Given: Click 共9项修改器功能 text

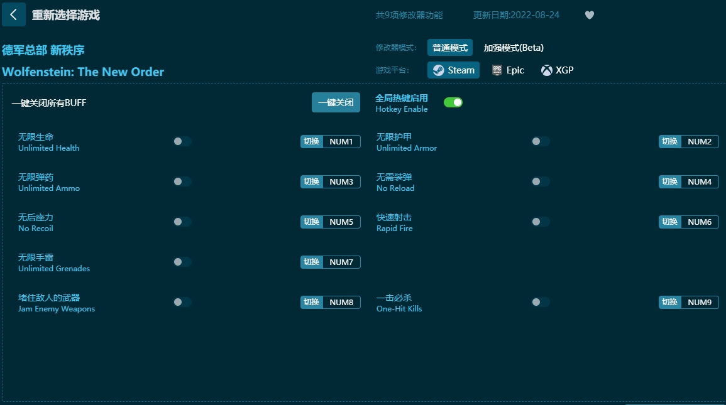Looking at the screenshot, I should click(409, 15).
